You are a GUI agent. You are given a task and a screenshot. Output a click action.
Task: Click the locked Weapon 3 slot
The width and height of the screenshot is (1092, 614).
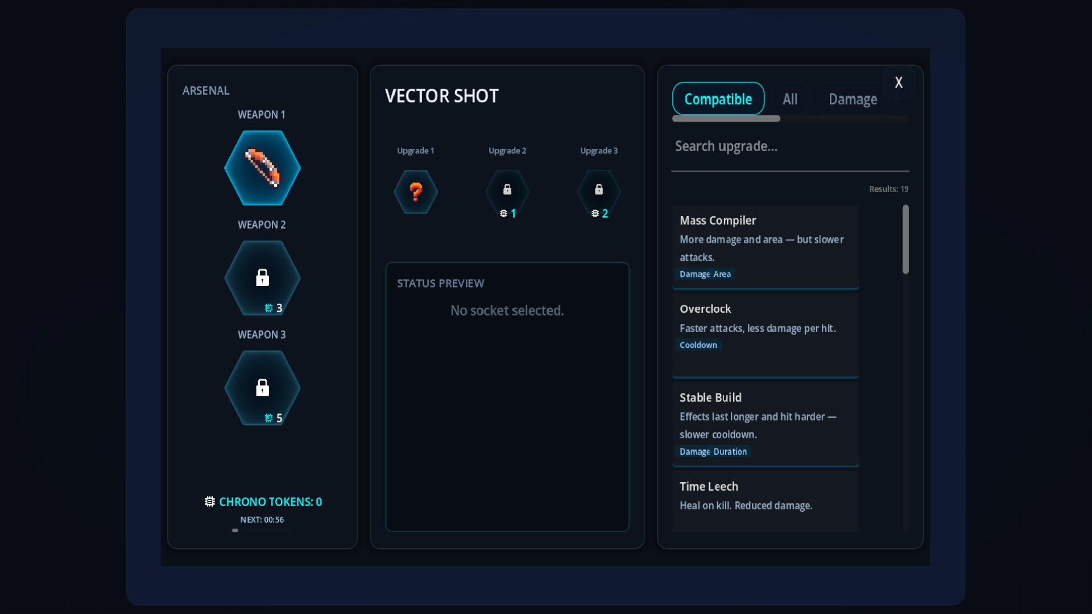(x=262, y=388)
